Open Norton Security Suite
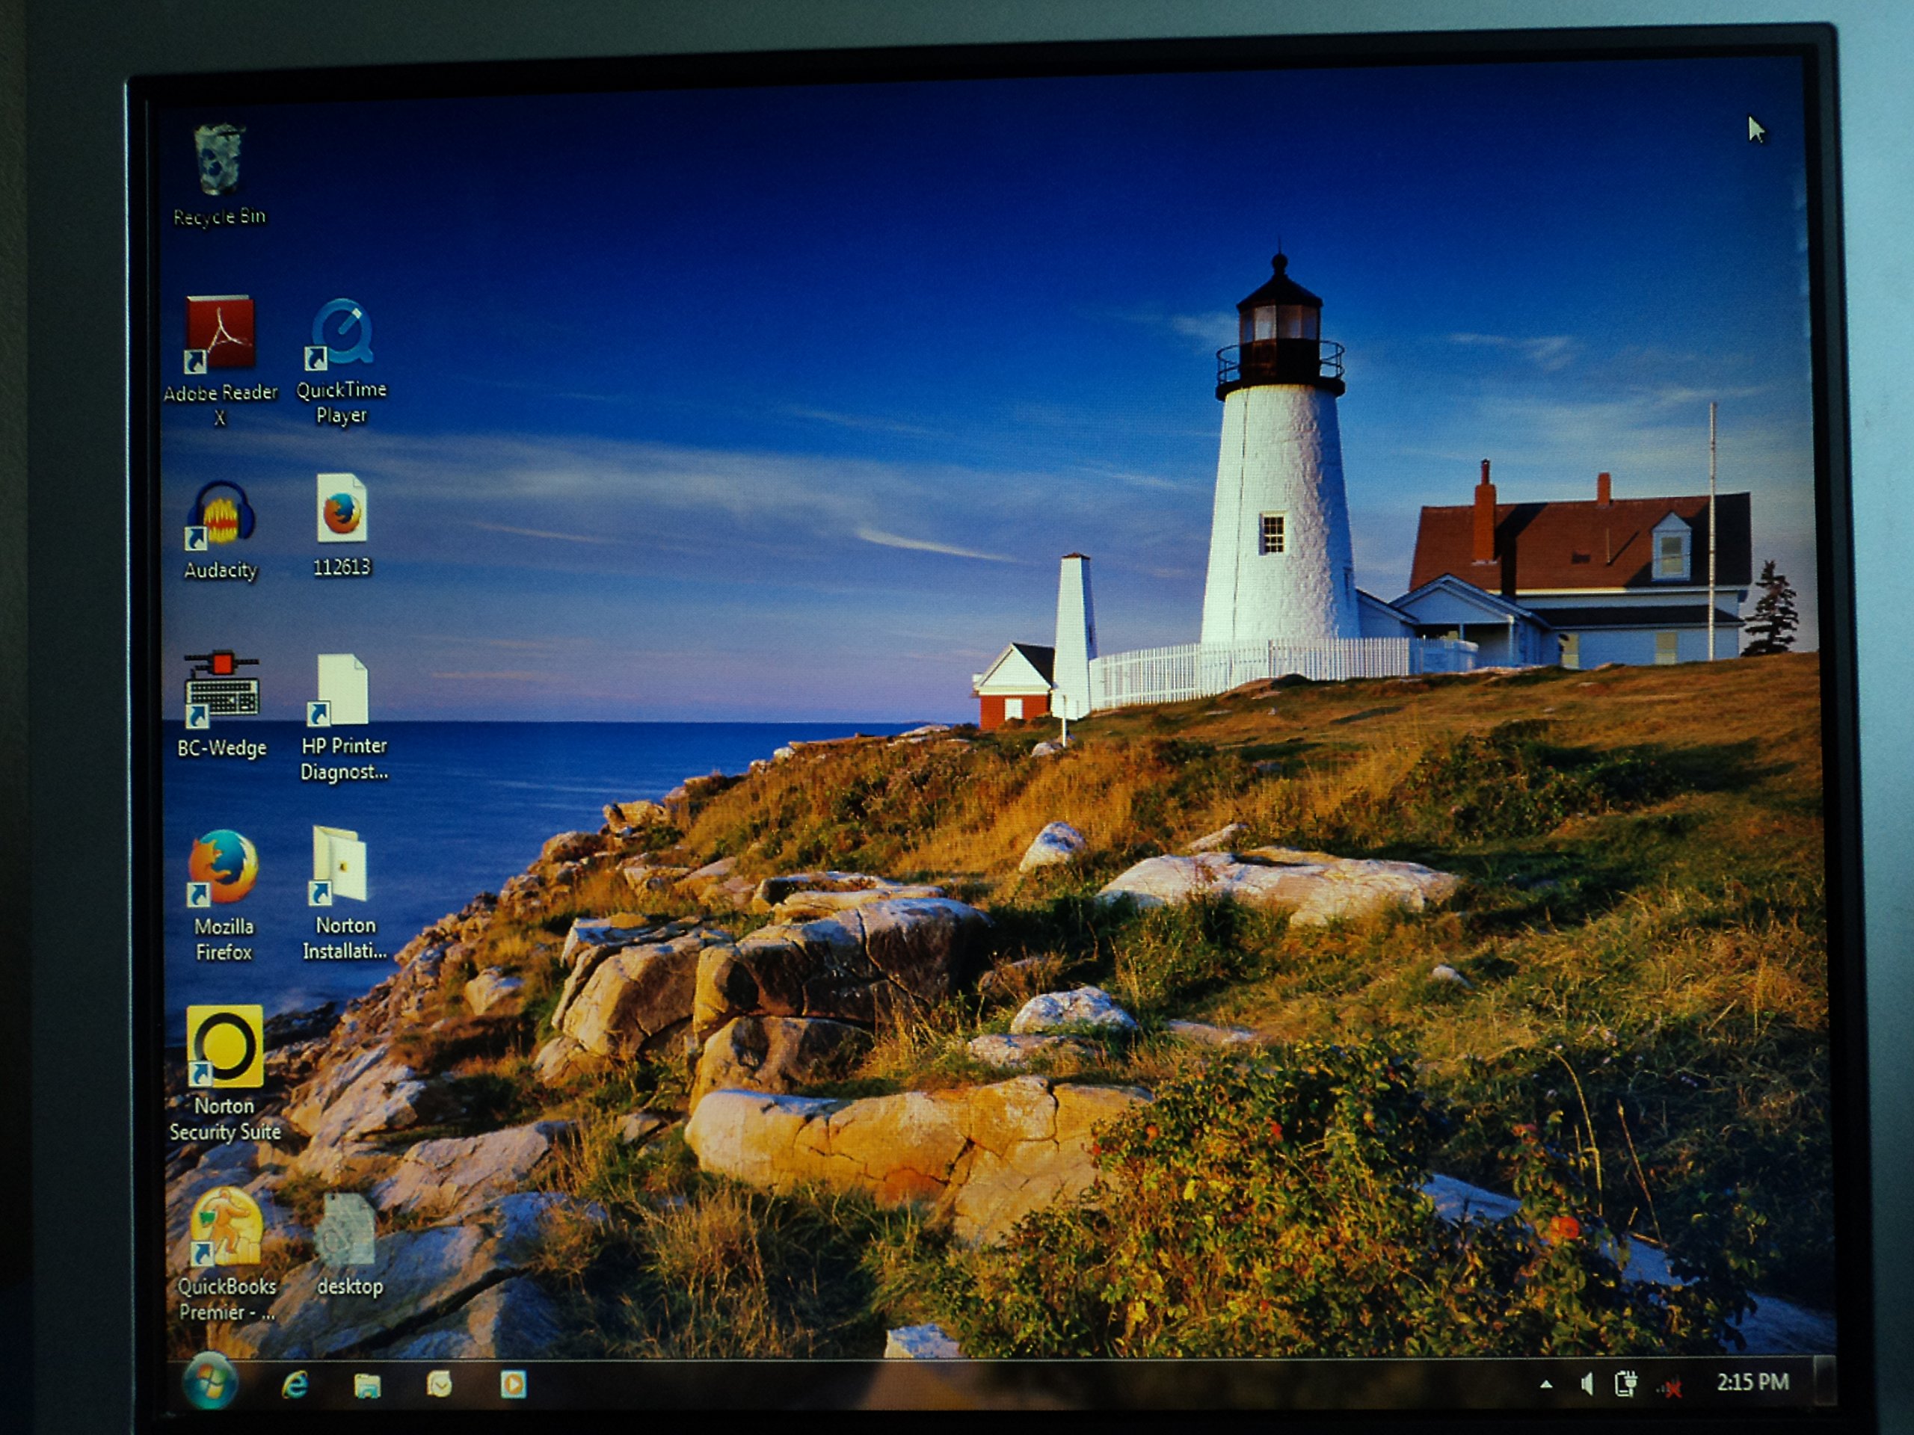This screenshot has width=1914, height=1435. coord(227,1046)
